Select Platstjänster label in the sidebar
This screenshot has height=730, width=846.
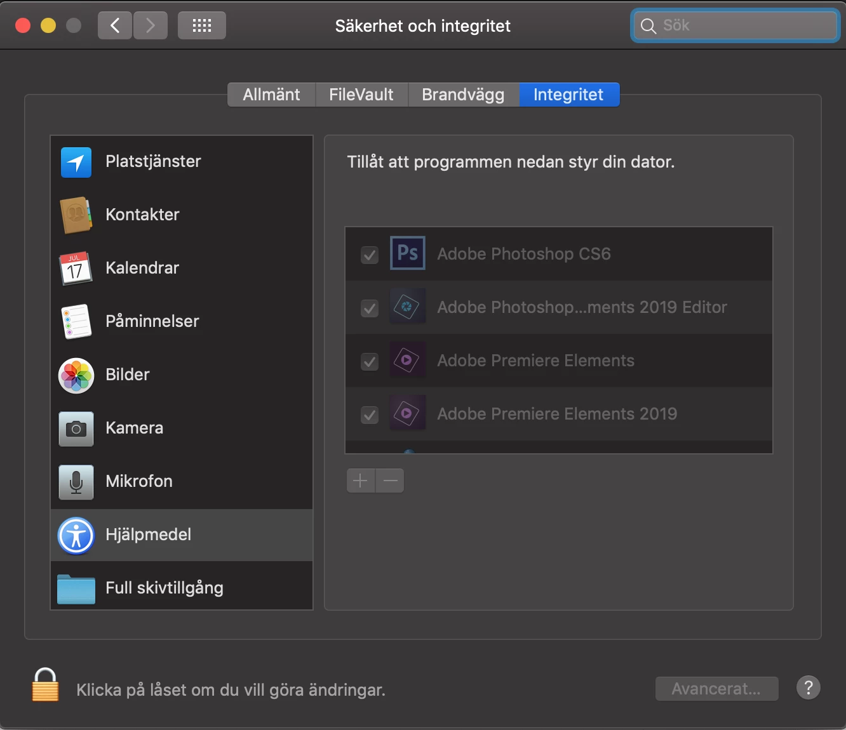click(x=153, y=161)
